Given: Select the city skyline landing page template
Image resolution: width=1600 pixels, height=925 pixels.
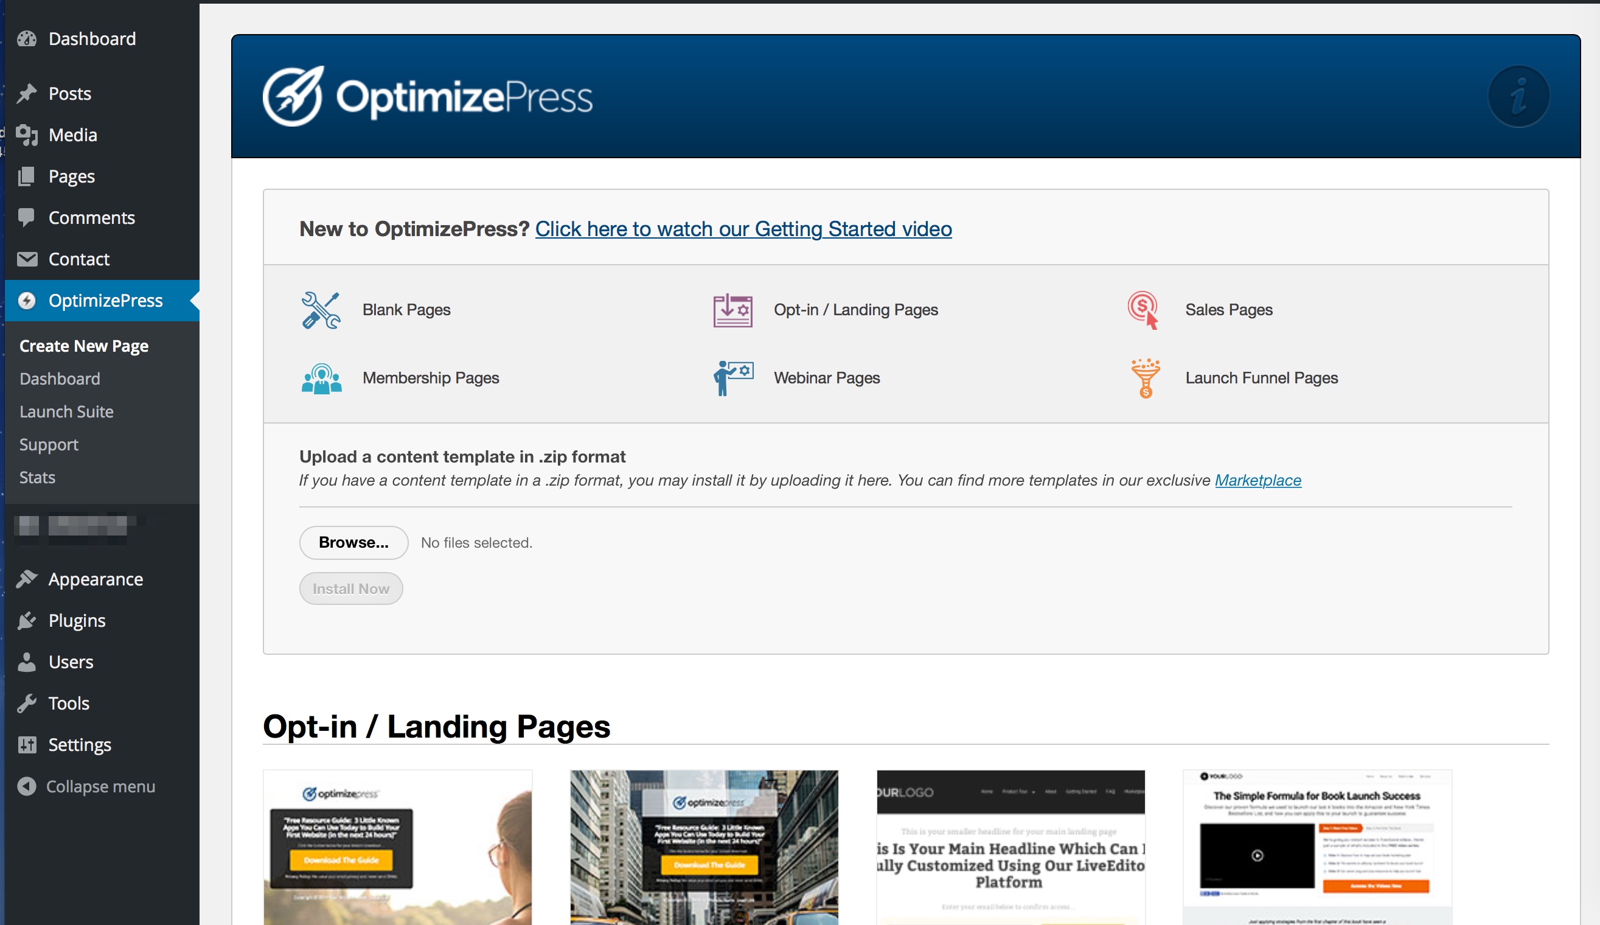Looking at the screenshot, I should coord(703,847).
